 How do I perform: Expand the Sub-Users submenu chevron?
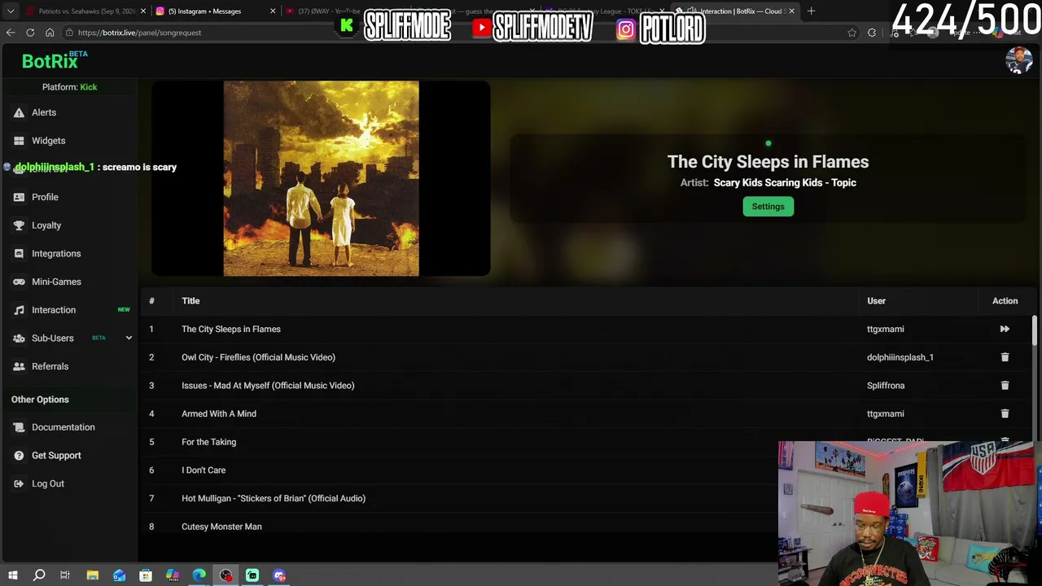129,338
